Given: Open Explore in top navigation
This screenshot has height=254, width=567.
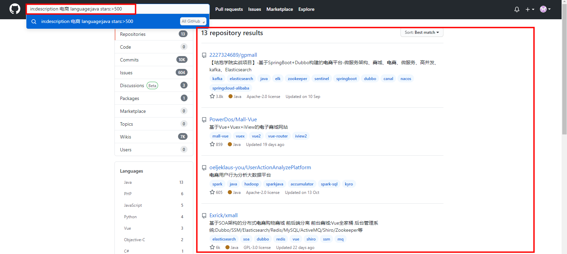Looking at the screenshot, I should [306, 9].
